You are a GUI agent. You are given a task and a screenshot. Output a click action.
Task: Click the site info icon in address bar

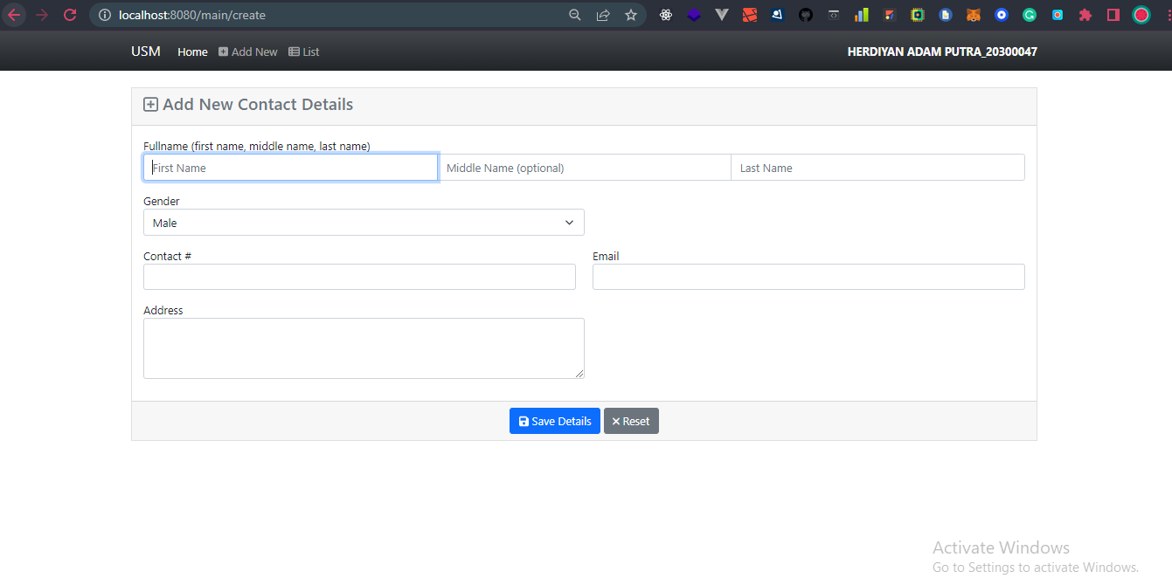105,15
